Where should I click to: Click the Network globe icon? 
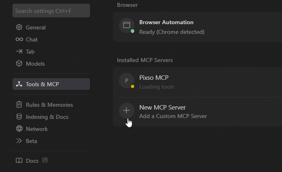(19, 129)
